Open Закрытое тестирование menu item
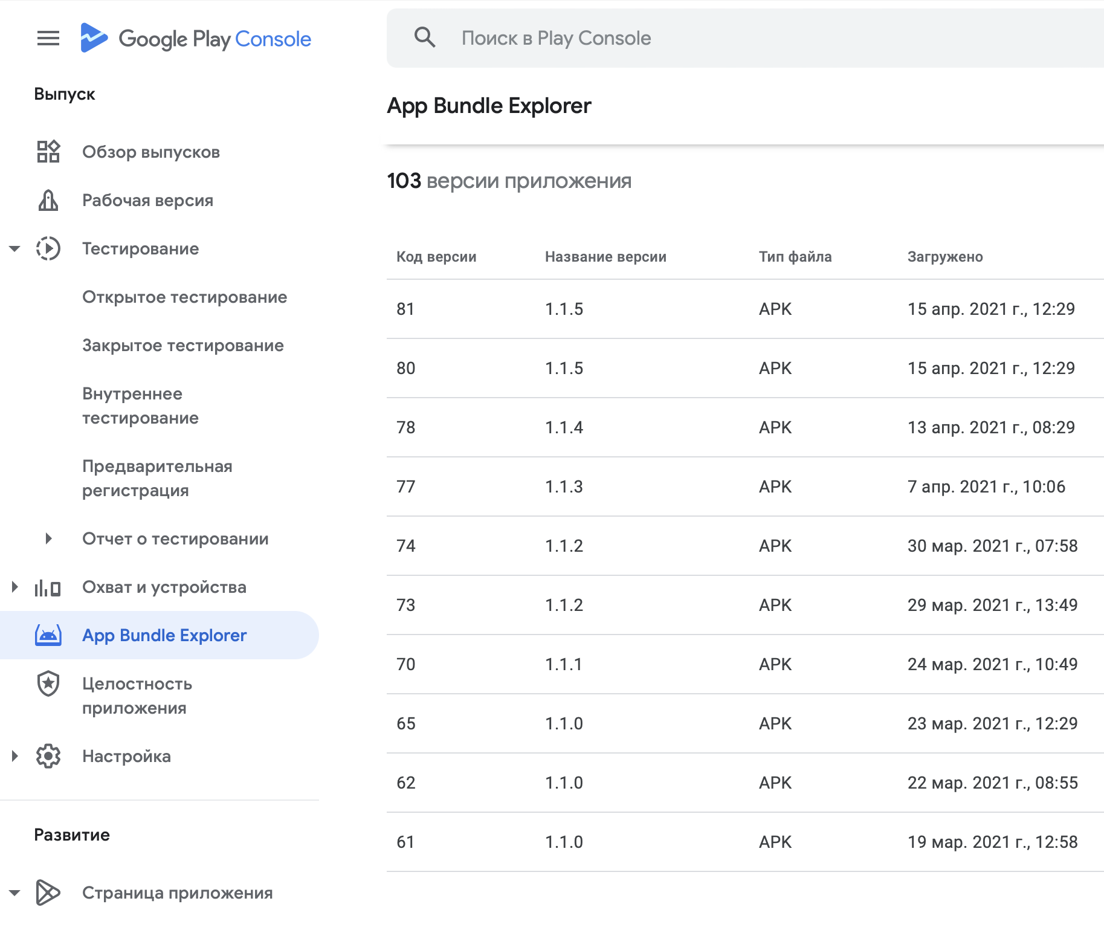The height and width of the screenshot is (927, 1104). (x=183, y=345)
